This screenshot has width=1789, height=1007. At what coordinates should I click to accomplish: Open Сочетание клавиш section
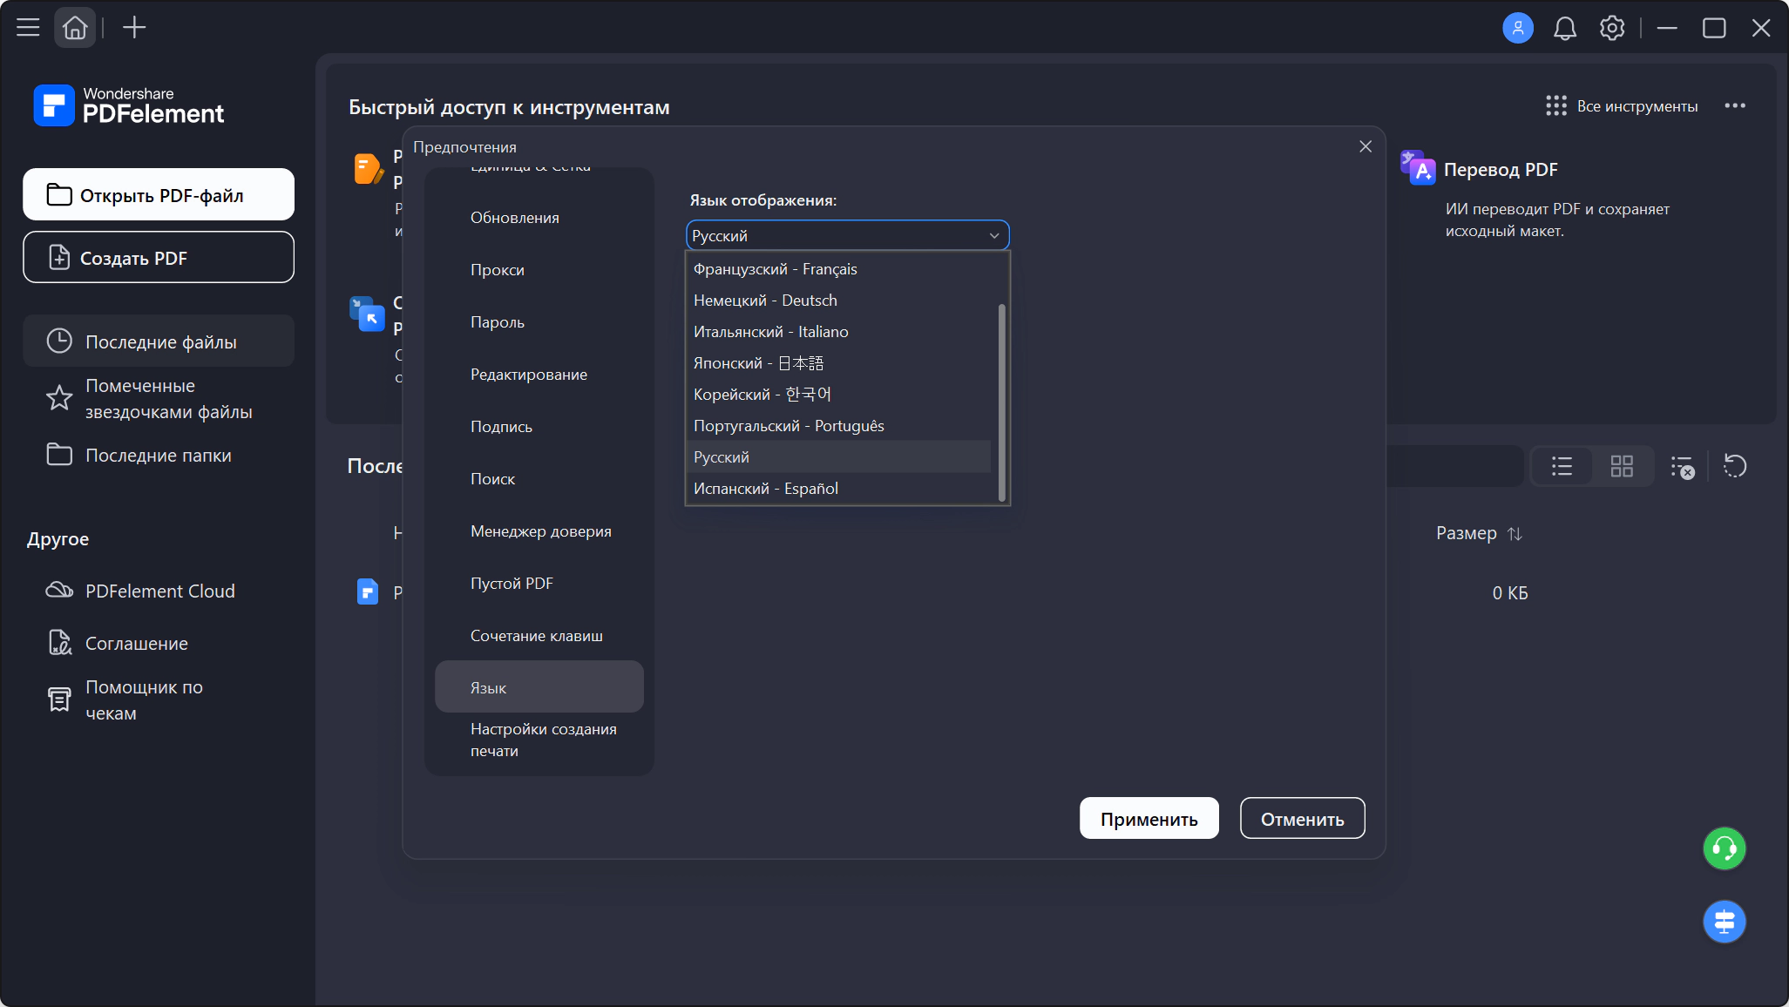(x=539, y=636)
